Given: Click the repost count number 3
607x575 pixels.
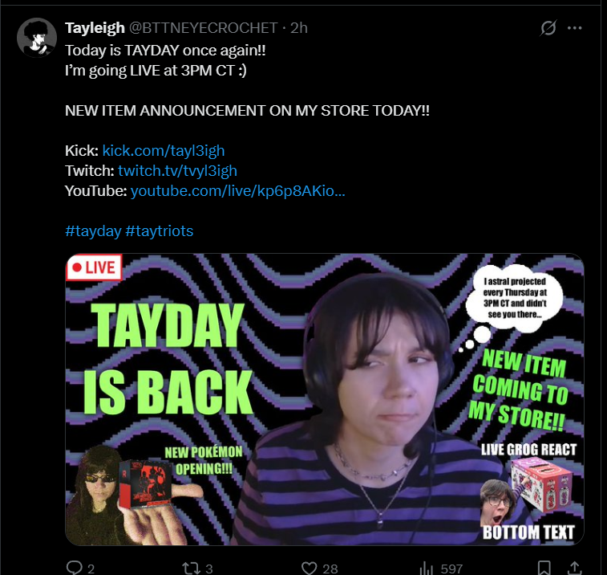Looking at the screenshot, I should point(209,569).
